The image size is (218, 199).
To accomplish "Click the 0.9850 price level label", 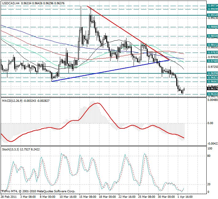I will point(212,36).
